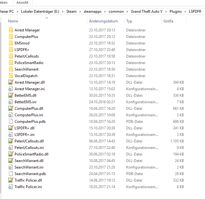The width and height of the screenshot is (205, 199).
Task: Select the LSPDFR+ folder icon
Action: [x=11, y=50]
